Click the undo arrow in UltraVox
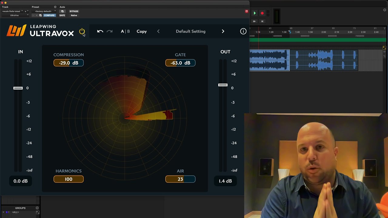Image resolution: width=388 pixels, height=218 pixels. click(x=100, y=31)
